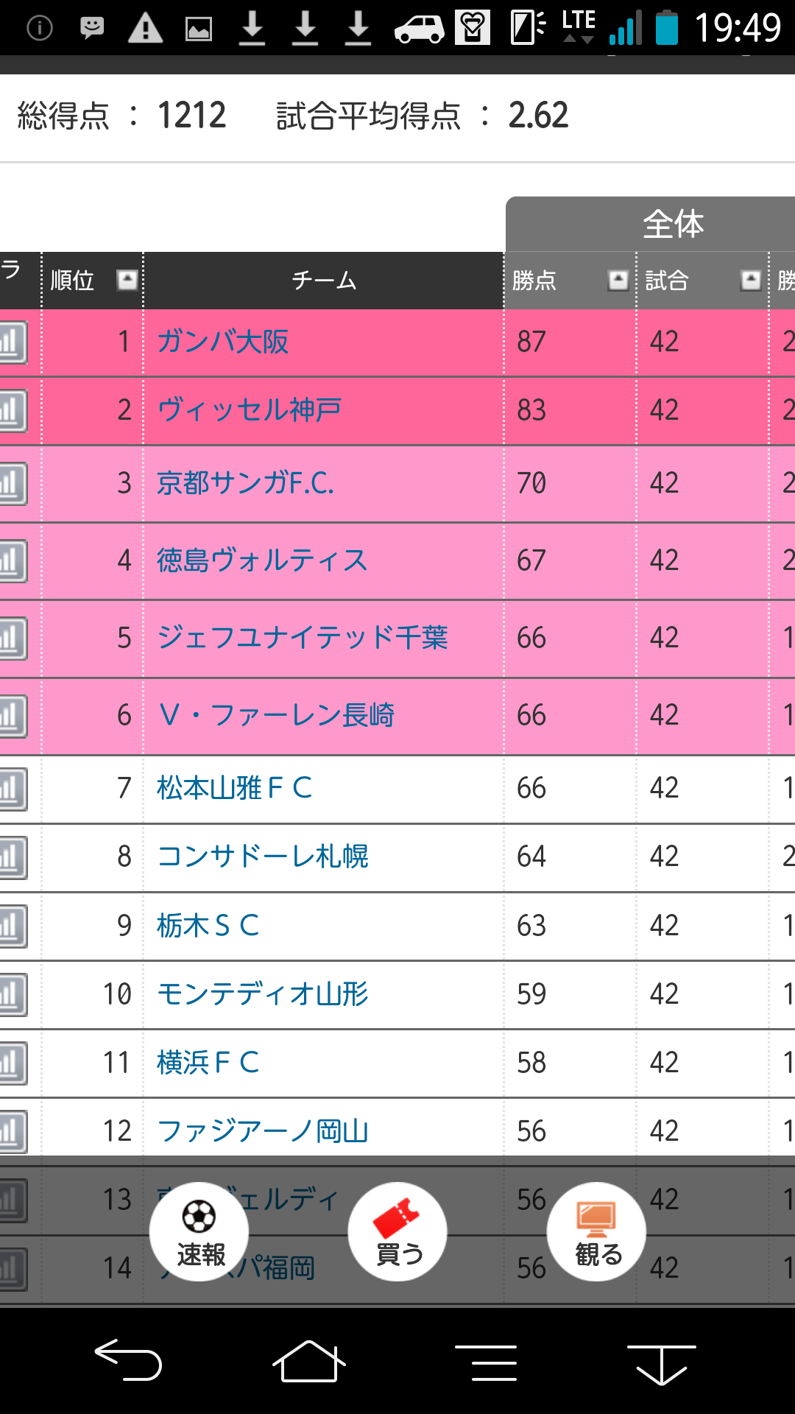Open 京都サンガF.C. team link
This screenshot has width=795, height=1414.
click(x=245, y=483)
